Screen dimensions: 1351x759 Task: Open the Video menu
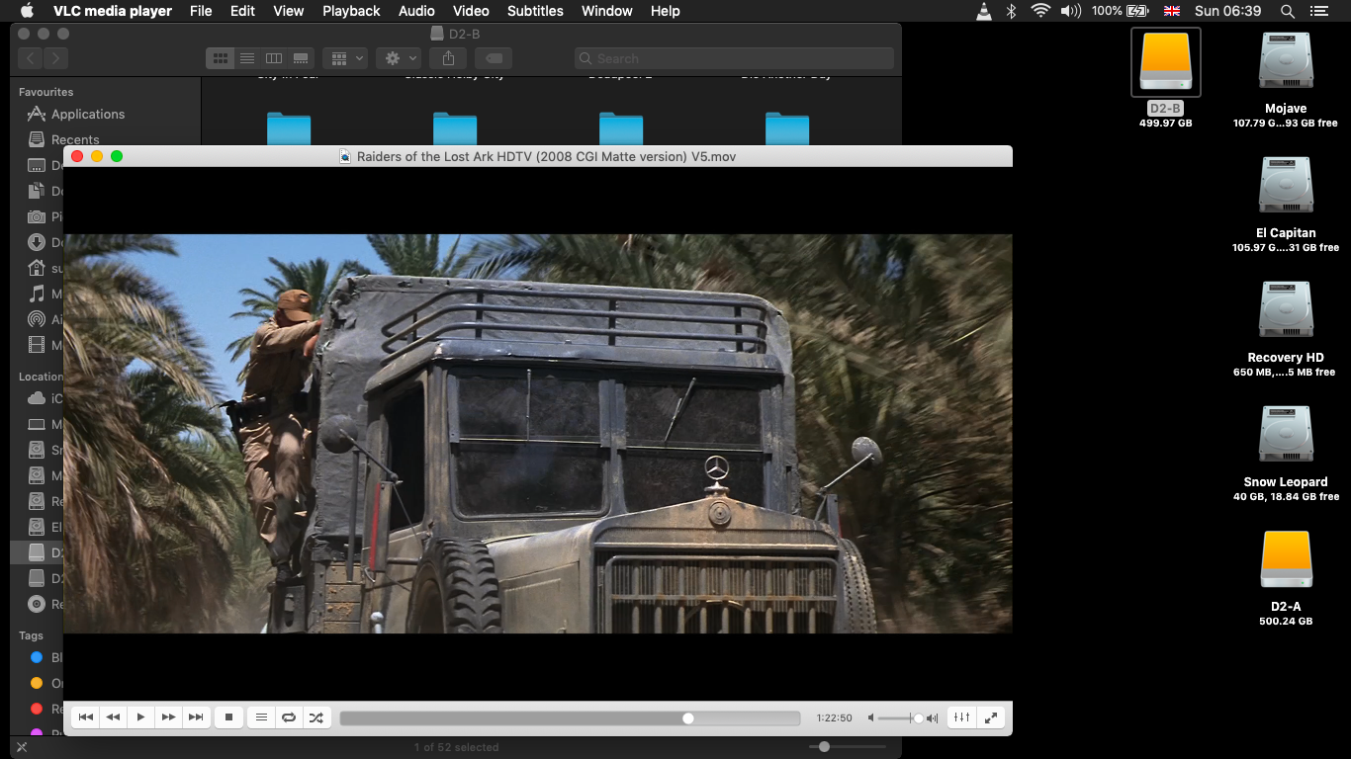(471, 11)
